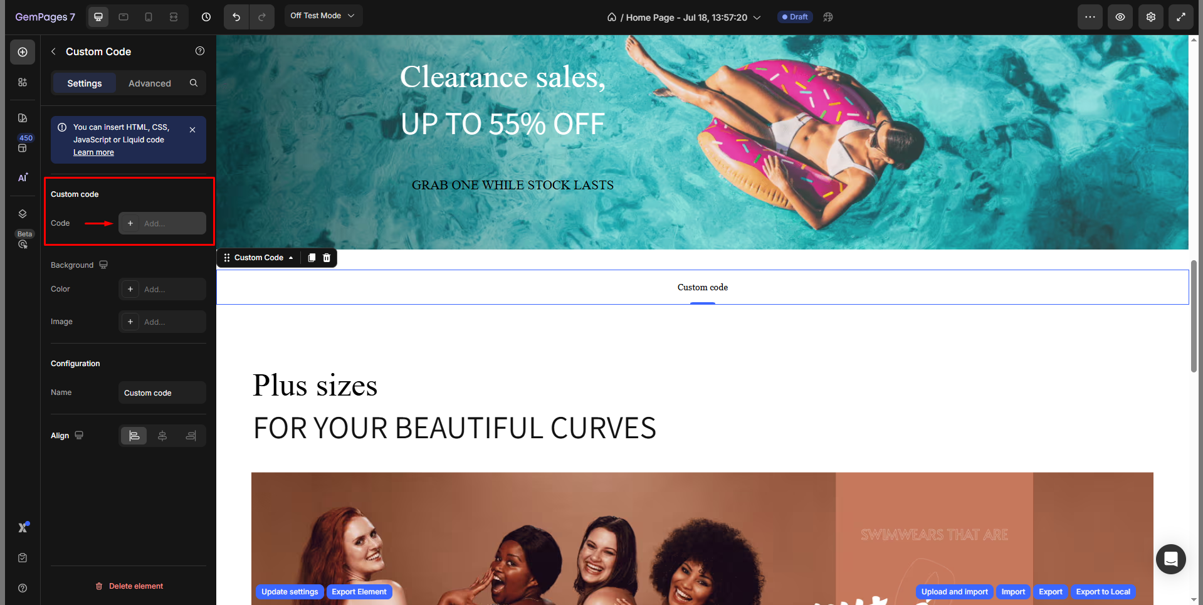Open the Off Test Mode dropdown
Screen dimensions: 1203x605
tap(323, 16)
